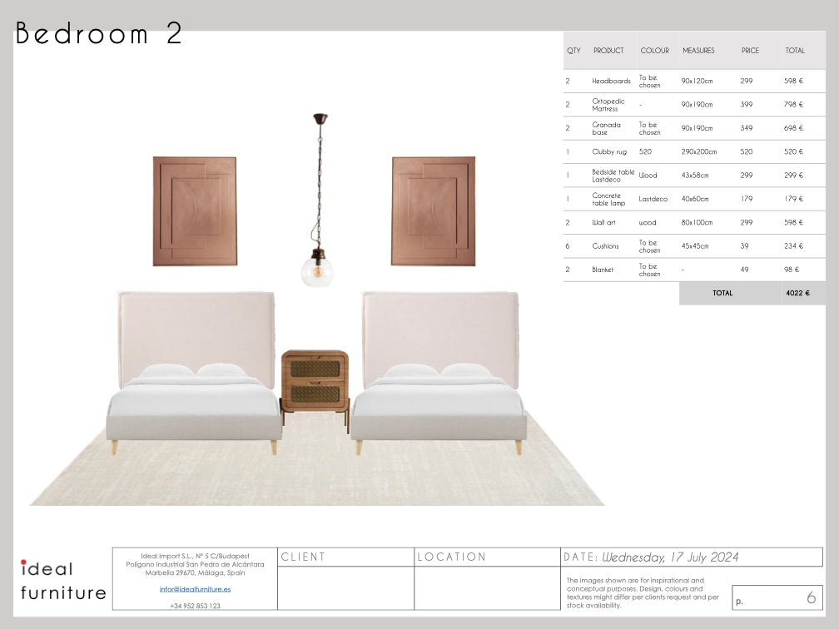Click the '290x200cm' measure for Clubby rug
This screenshot has width=839, height=629.
click(x=699, y=152)
